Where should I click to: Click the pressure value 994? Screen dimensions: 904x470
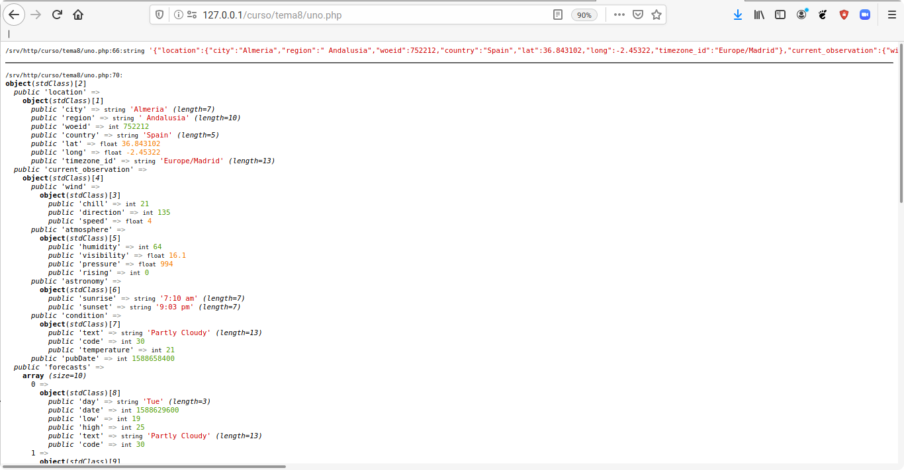(x=167, y=264)
